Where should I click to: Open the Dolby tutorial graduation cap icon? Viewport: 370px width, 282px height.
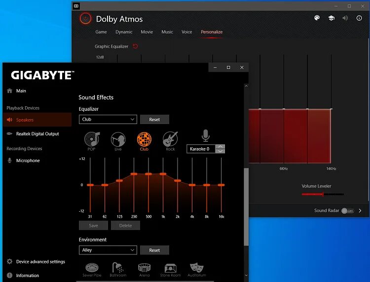(332, 18)
